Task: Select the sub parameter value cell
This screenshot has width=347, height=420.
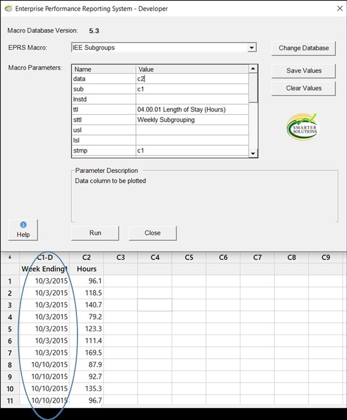Action: 192,89
